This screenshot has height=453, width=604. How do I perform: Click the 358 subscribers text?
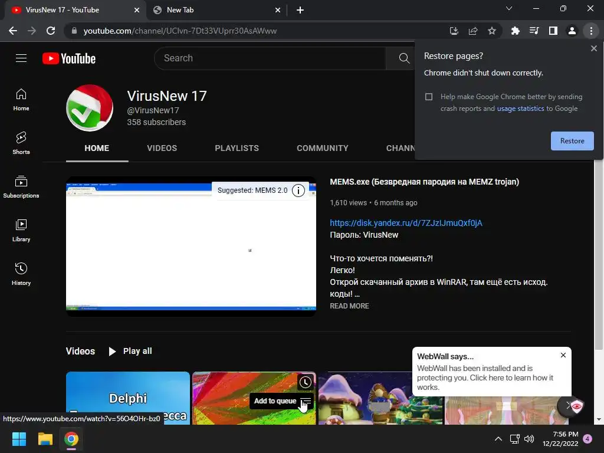(156, 122)
